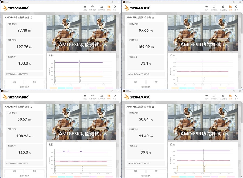Click 保存 save button in the 103.0% window
Image resolution: width=243 pixels, height=178 pixels.
tap(35, 82)
